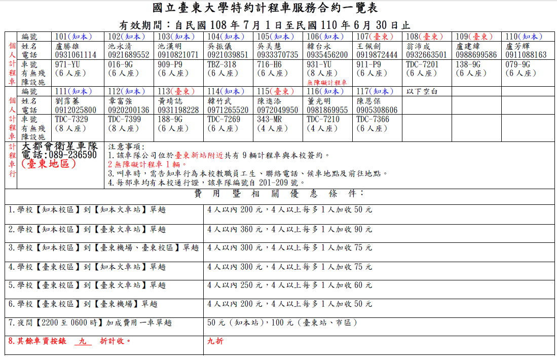The width and height of the screenshot is (557, 359).
Task: Select driver name 盧勝雄
Action: tap(67, 46)
